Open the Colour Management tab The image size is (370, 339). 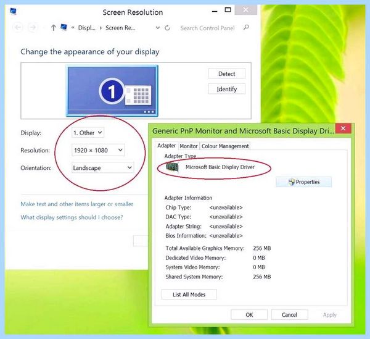[225, 146]
